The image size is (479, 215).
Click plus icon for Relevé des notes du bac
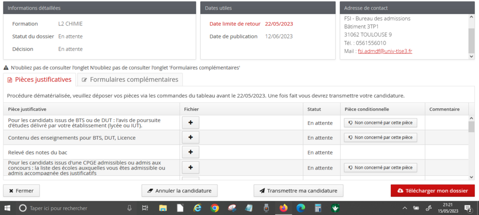pos(190,152)
